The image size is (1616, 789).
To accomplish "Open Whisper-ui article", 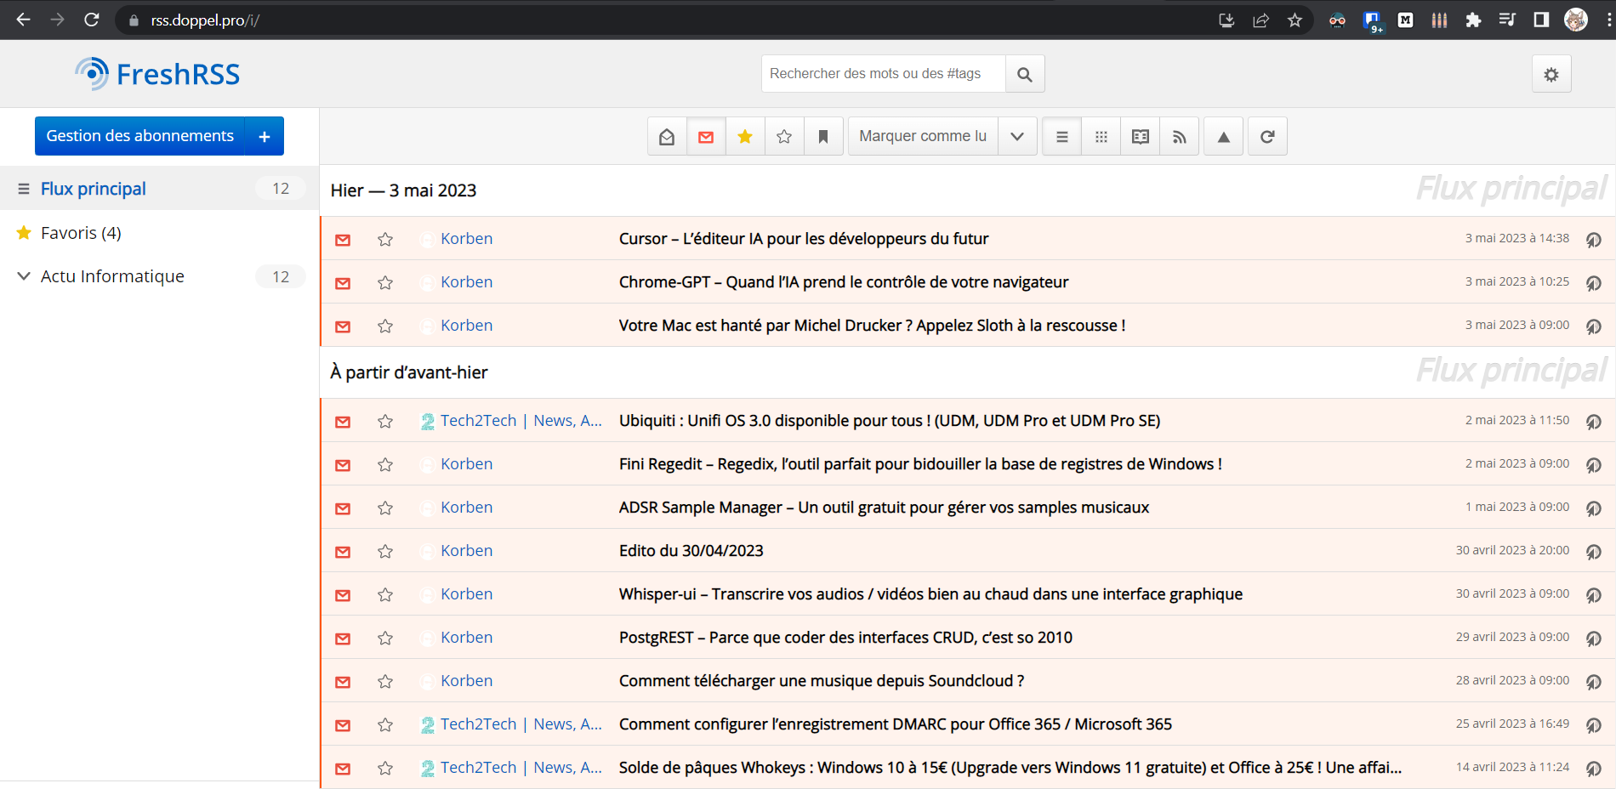I will [x=930, y=594].
